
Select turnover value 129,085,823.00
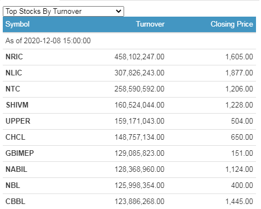click(140, 153)
